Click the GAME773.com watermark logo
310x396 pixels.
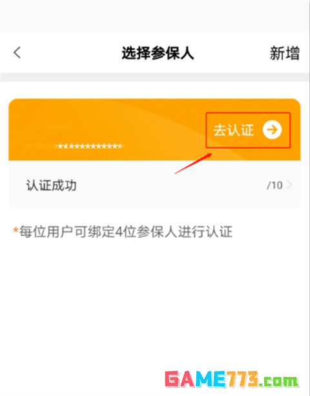(x=232, y=379)
